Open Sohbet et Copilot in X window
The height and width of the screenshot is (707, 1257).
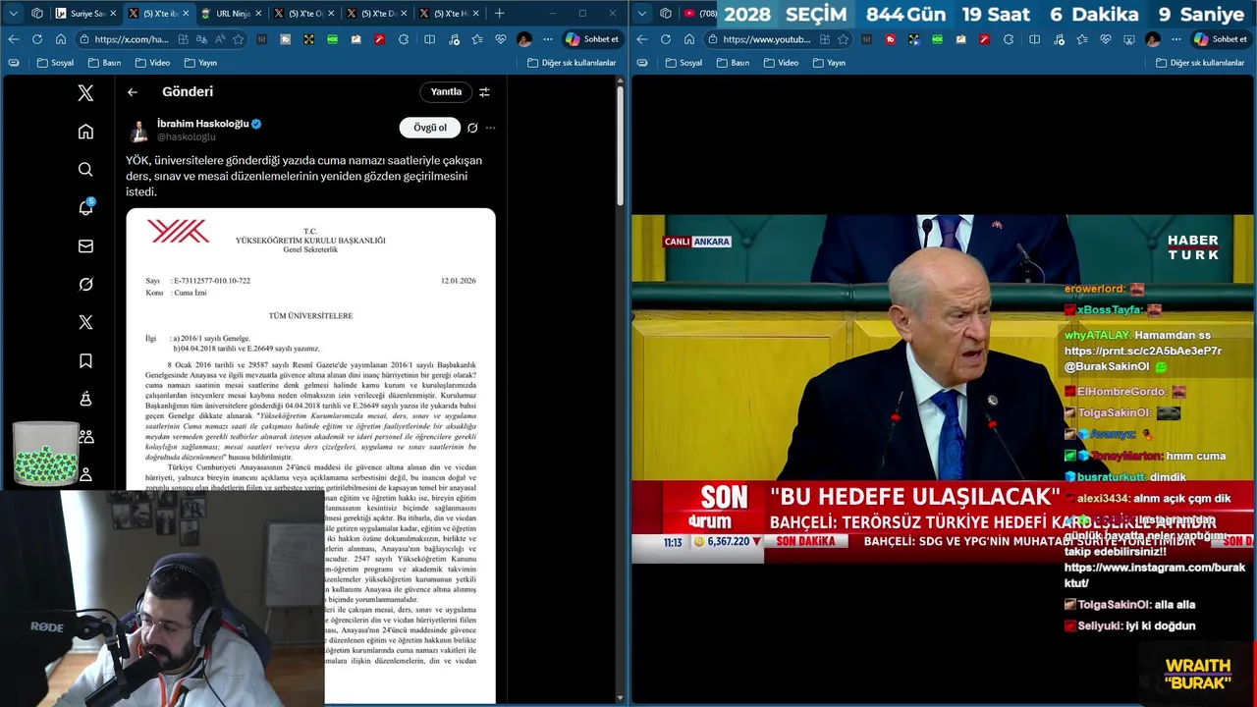point(592,39)
